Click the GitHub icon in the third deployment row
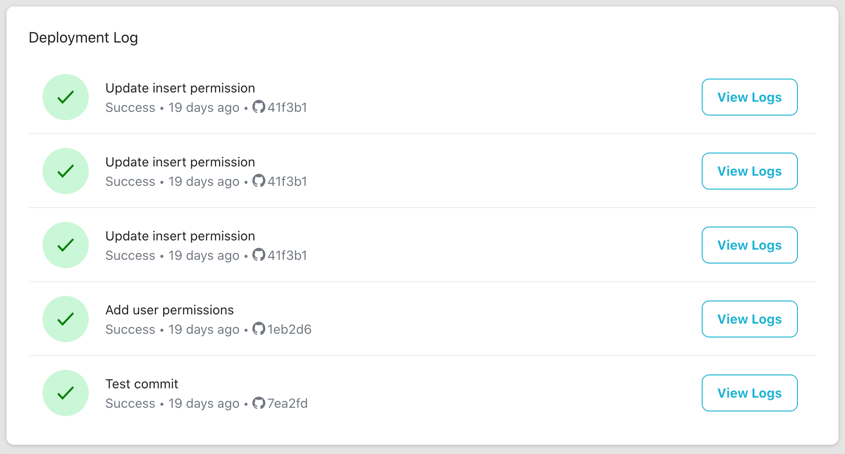 [259, 255]
